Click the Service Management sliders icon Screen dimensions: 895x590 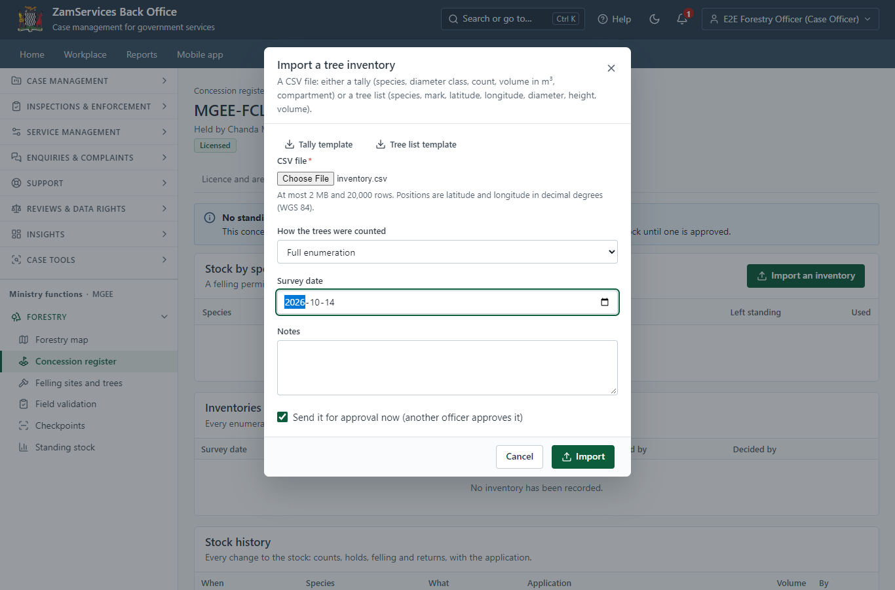coord(16,132)
